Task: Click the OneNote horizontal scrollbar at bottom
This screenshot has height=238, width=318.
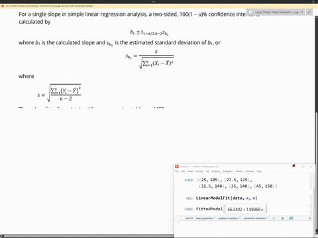Action: click(87, 236)
